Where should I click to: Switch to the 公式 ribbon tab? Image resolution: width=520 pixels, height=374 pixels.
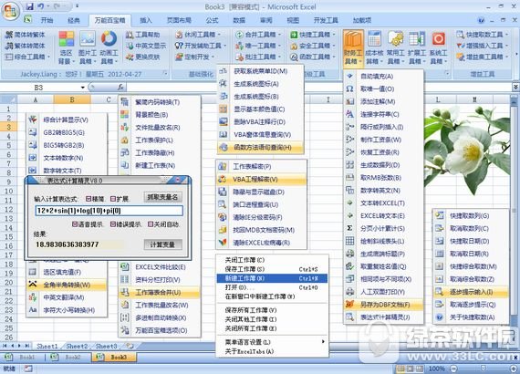click(x=212, y=21)
